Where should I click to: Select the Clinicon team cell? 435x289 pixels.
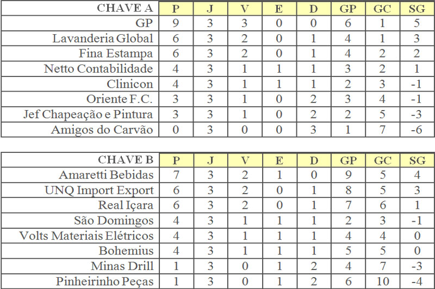click(130, 84)
